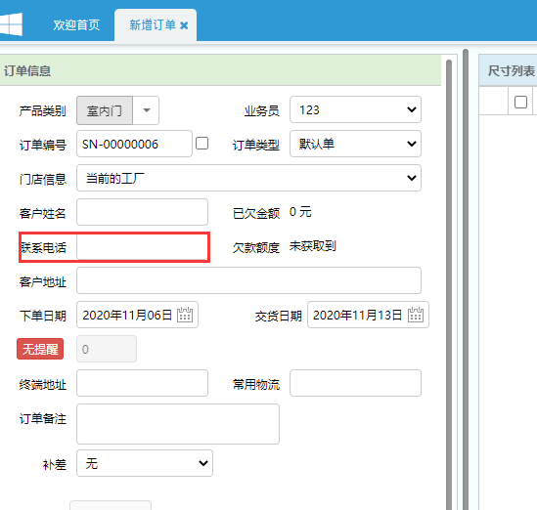Click the order info panel vertical scrollbar

(449, 284)
